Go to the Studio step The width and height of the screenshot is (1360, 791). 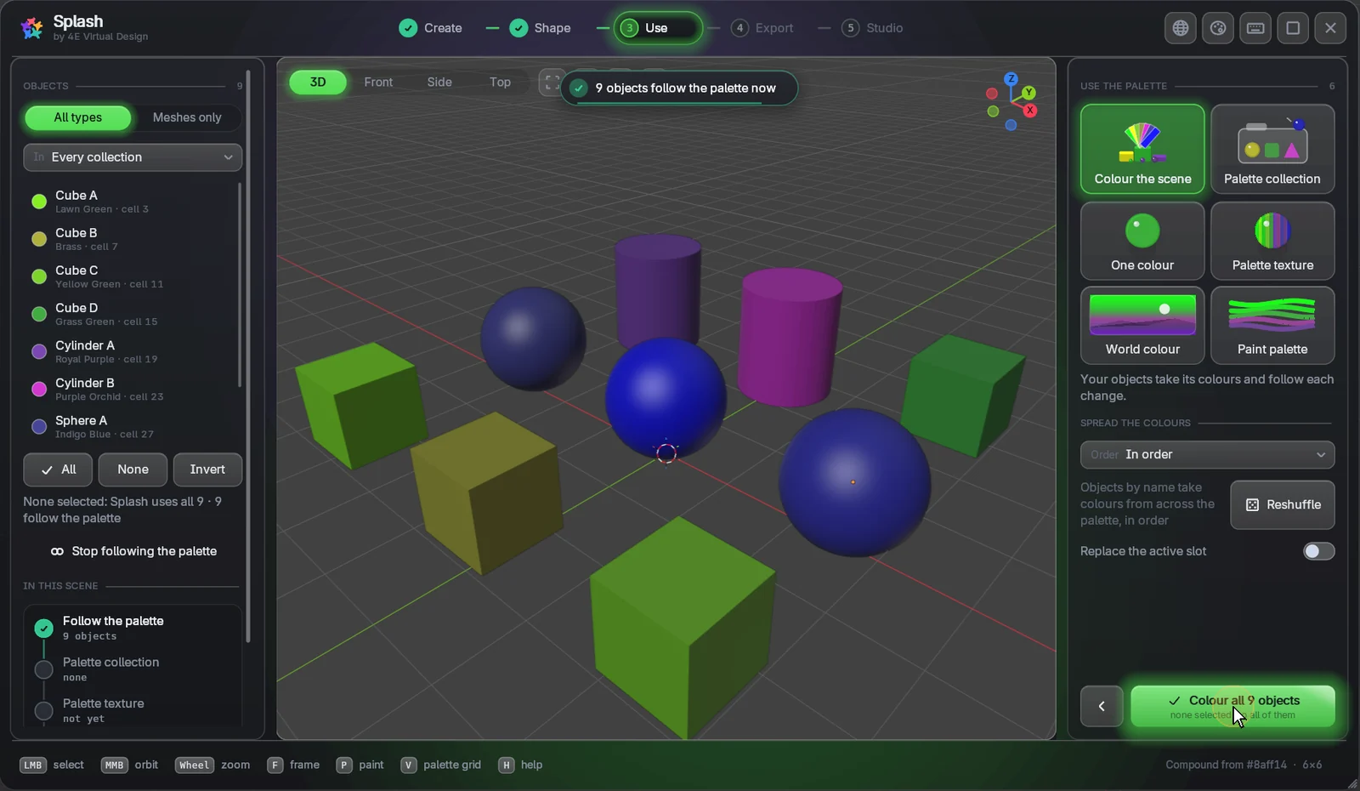[873, 28]
